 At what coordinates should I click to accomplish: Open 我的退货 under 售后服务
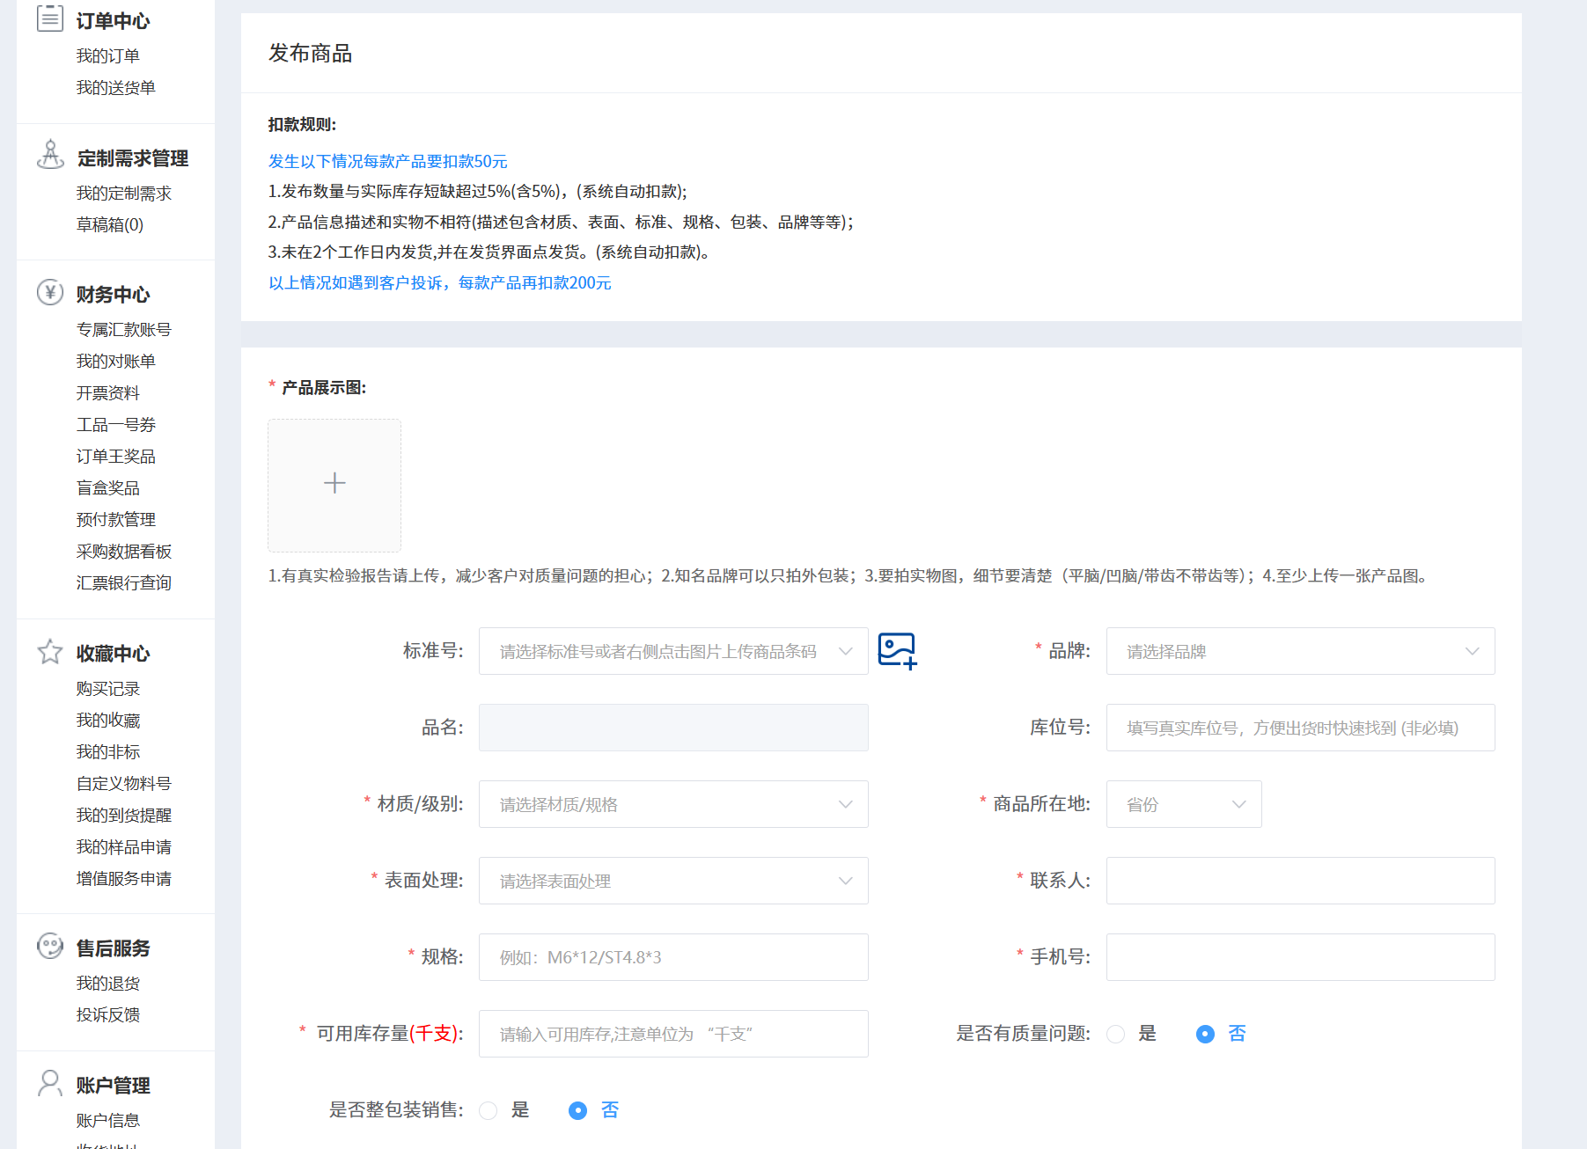(107, 984)
